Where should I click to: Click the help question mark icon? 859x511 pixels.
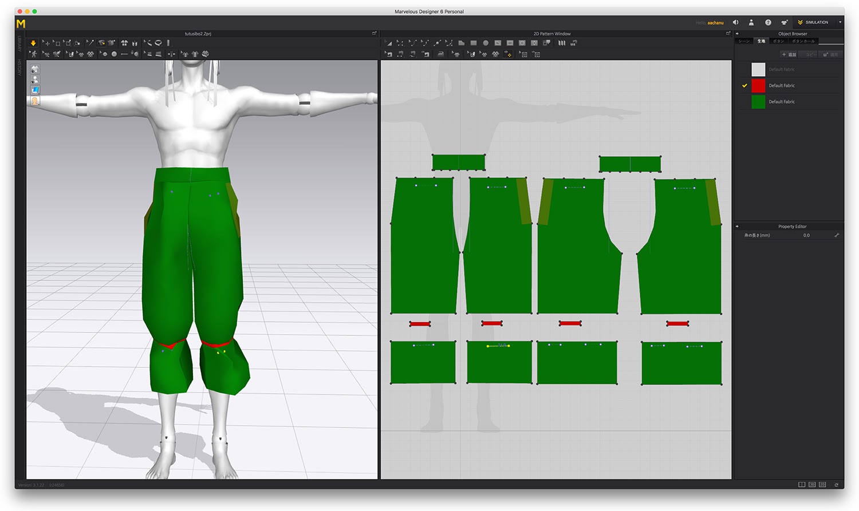(x=768, y=22)
